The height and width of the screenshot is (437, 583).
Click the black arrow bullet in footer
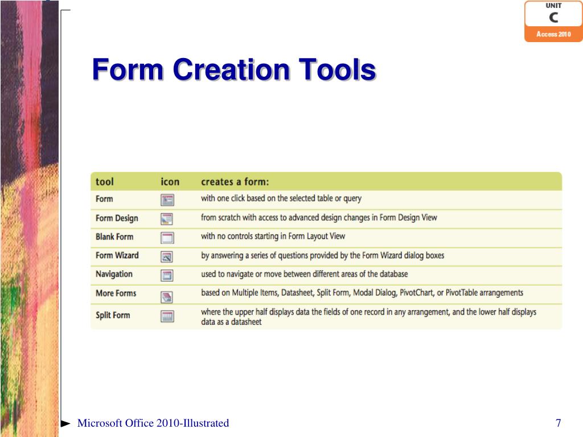point(65,423)
